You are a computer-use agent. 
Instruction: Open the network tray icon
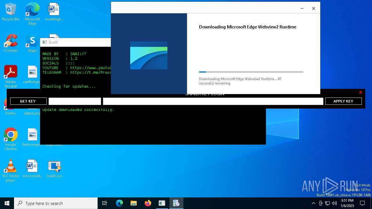pos(328,203)
